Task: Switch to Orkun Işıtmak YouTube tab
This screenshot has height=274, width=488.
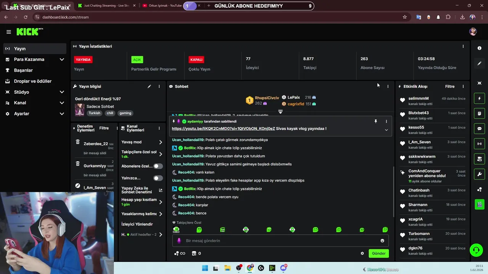Action: tap(162, 6)
